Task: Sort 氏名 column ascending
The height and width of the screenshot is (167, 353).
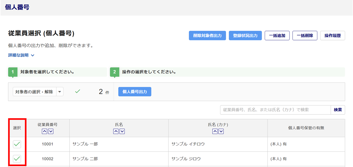Action: (x=116, y=132)
